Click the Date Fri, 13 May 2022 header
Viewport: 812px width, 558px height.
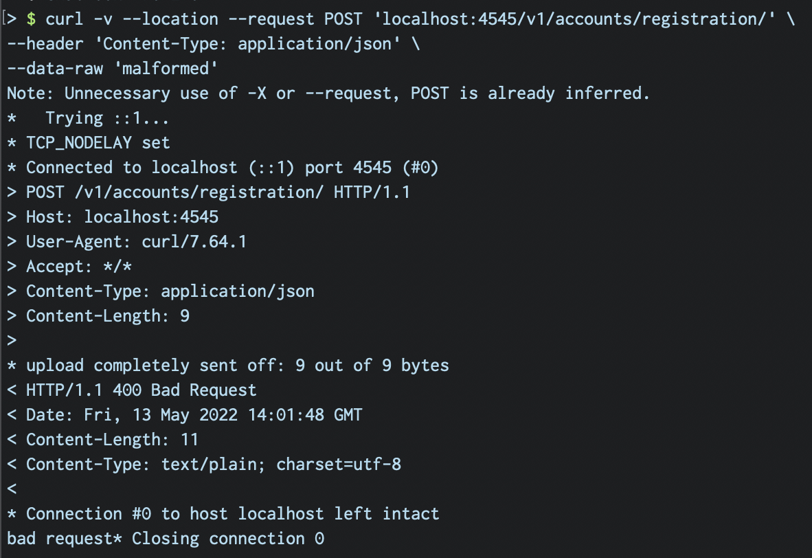tap(194, 415)
